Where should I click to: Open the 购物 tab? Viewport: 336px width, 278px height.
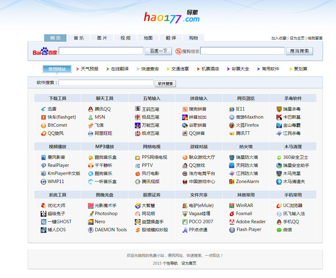point(194,38)
